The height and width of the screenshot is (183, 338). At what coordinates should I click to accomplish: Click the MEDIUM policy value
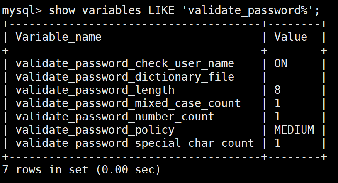point(294,130)
